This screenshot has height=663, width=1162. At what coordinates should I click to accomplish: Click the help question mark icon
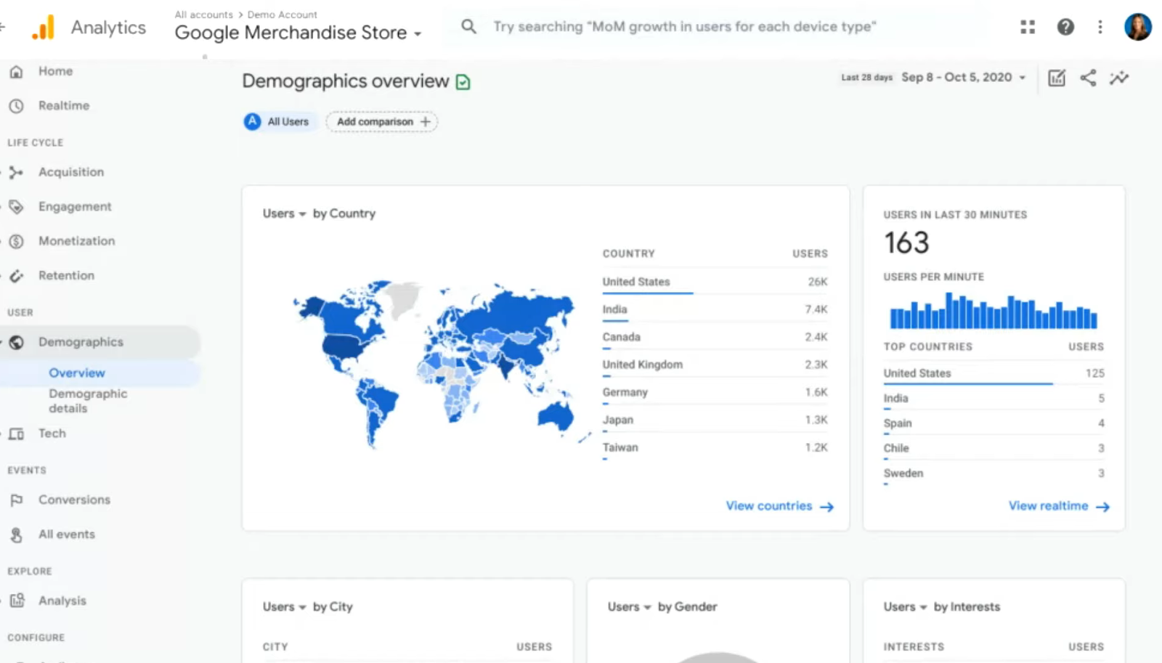pyautogui.click(x=1065, y=27)
